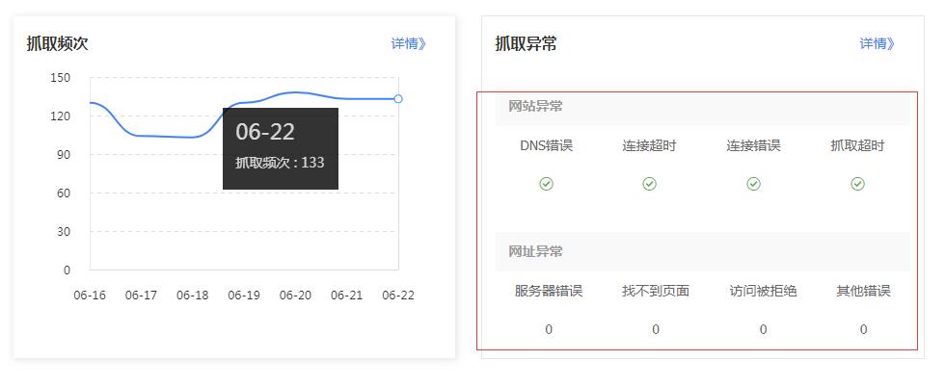Click the 60 y-axis label
The image size is (945, 386).
click(x=64, y=193)
